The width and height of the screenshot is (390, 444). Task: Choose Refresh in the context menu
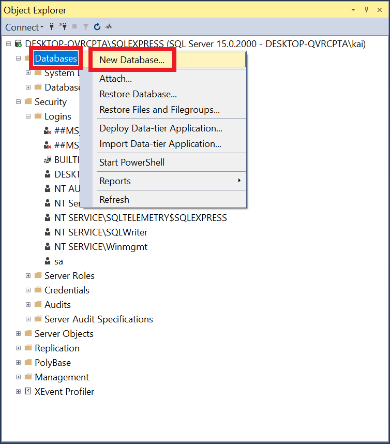pyautogui.click(x=169, y=200)
